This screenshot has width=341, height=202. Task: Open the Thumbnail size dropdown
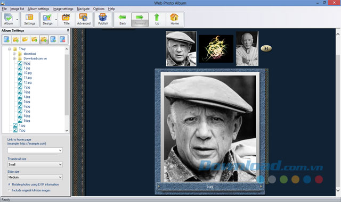[x=35, y=164]
